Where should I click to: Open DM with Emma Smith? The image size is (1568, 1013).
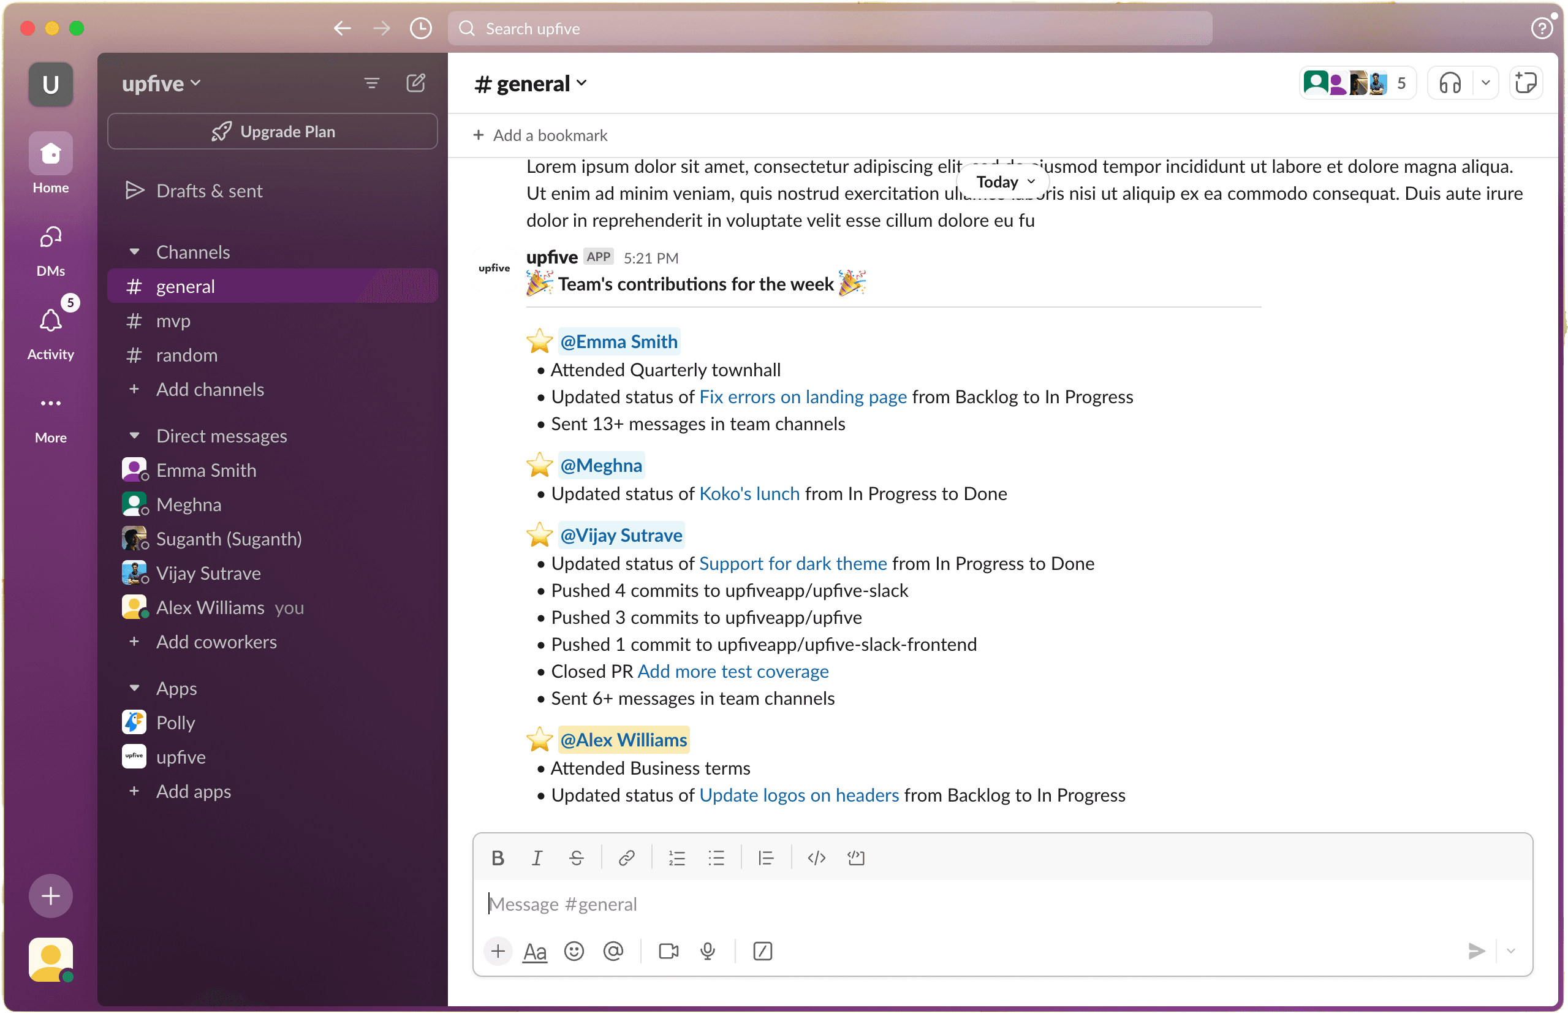[x=272, y=470]
